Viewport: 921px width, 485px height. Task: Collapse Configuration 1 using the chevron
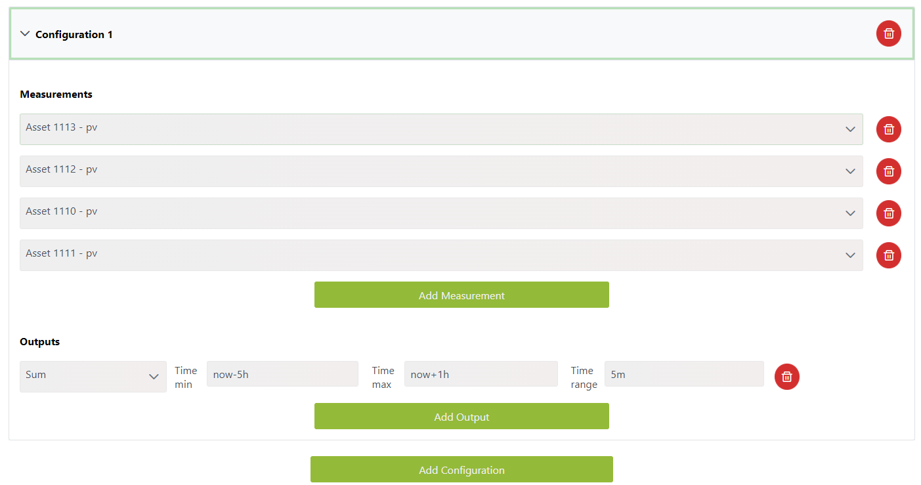tap(25, 34)
